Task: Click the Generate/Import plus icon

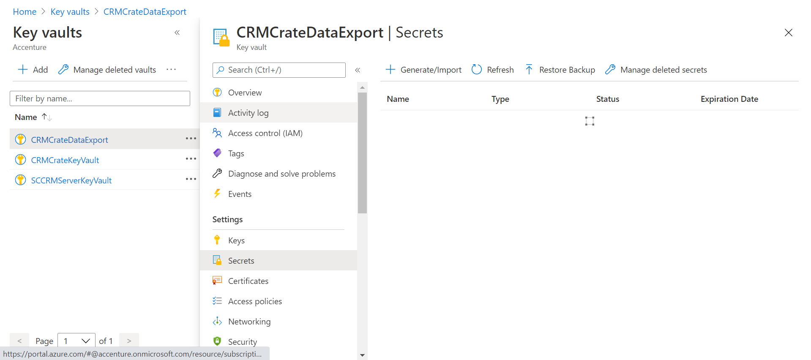Action: pos(390,70)
